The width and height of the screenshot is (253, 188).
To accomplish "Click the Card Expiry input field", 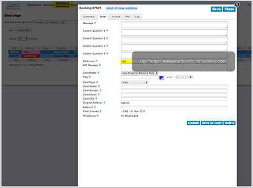I will (174, 95).
